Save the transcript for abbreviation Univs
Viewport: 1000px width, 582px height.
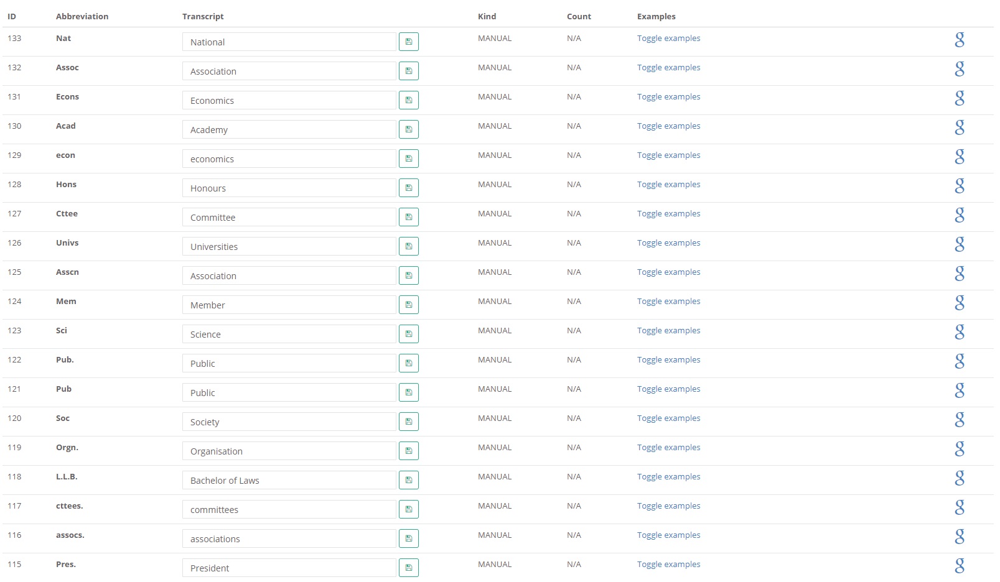tap(409, 246)
